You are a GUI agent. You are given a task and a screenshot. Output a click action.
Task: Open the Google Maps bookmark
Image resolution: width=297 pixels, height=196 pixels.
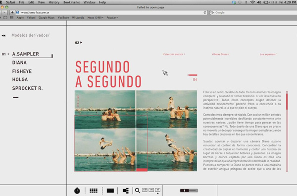coord(47,18)
